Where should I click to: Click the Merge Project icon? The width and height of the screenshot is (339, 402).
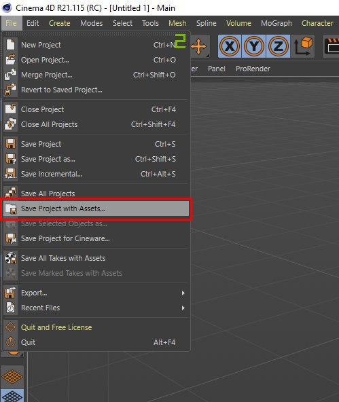(10, 75)
